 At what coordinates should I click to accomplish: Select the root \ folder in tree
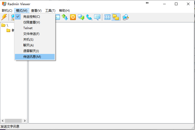tap(5, 25)
